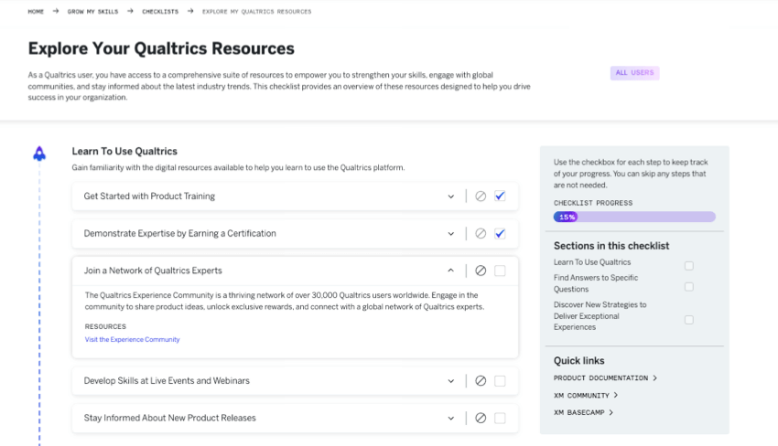Uncheck the Get Started with Product Training checkbox
This screenshot has width=778, height=446.
pos(500,196)
